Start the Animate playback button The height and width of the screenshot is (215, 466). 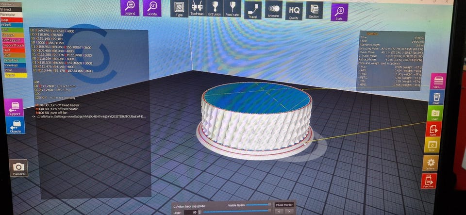(273, 10)
